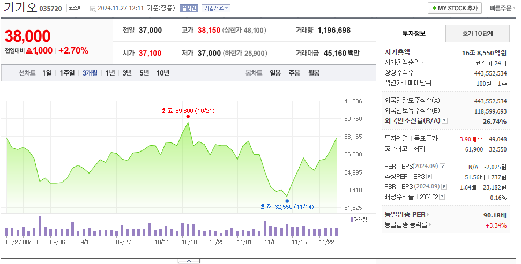This screenshot has width=521, height=264.
Task: Select the 1주일 line chart period
Action: [x=67, y=73]
